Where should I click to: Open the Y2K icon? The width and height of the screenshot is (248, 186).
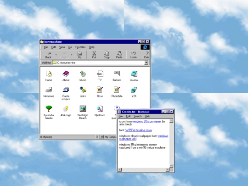pyautogui.click(x=134, y=92)
